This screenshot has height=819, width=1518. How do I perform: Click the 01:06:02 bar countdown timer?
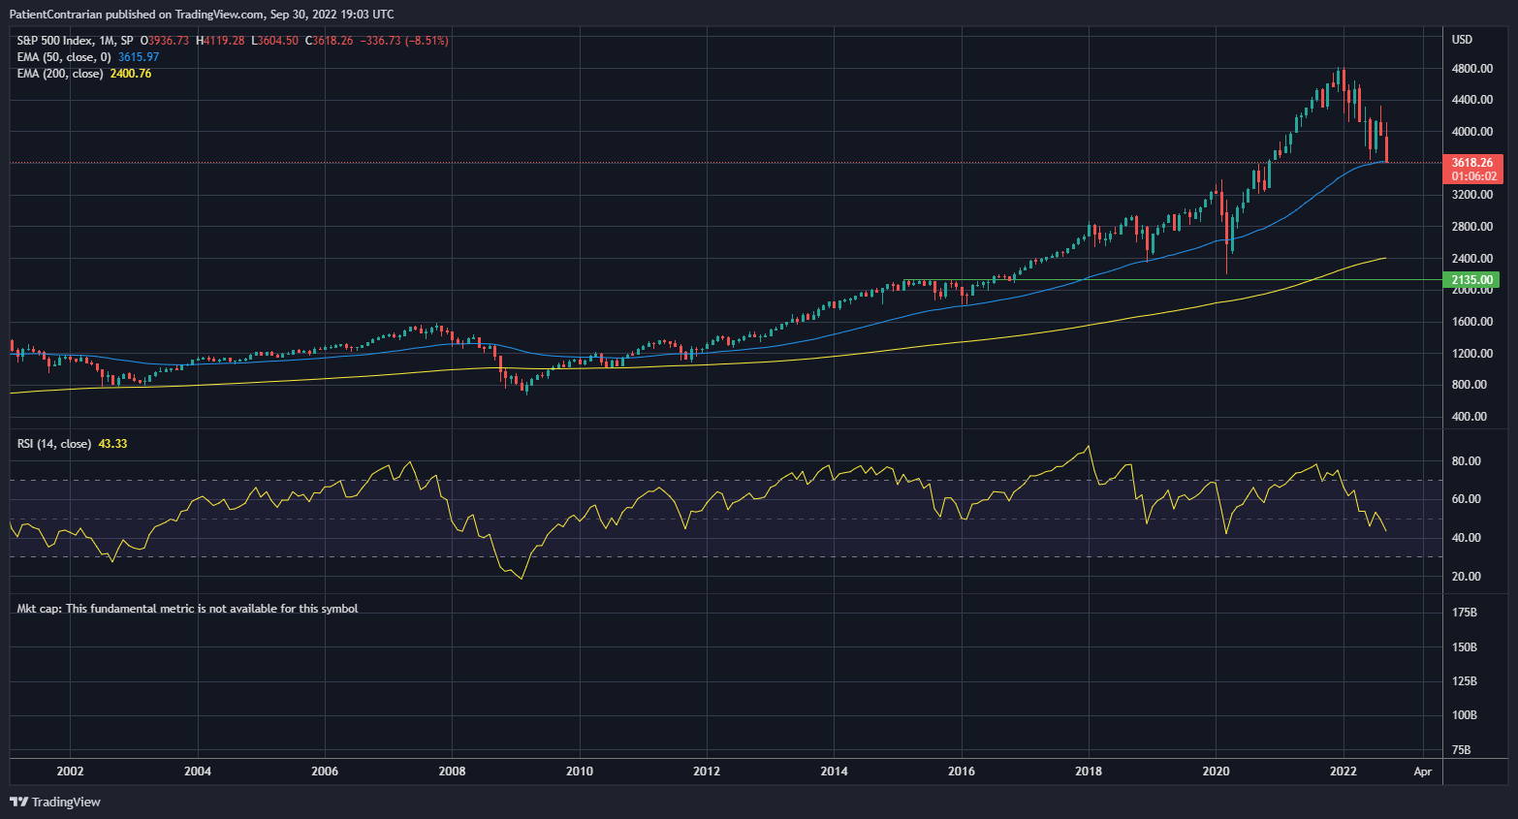click(x=1472, y=176)
